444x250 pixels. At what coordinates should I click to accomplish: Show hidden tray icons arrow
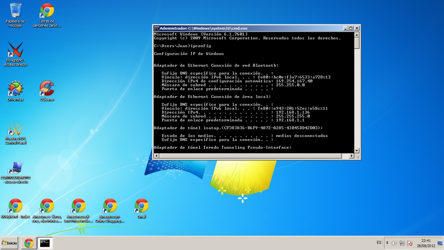[x=387, y=243]
